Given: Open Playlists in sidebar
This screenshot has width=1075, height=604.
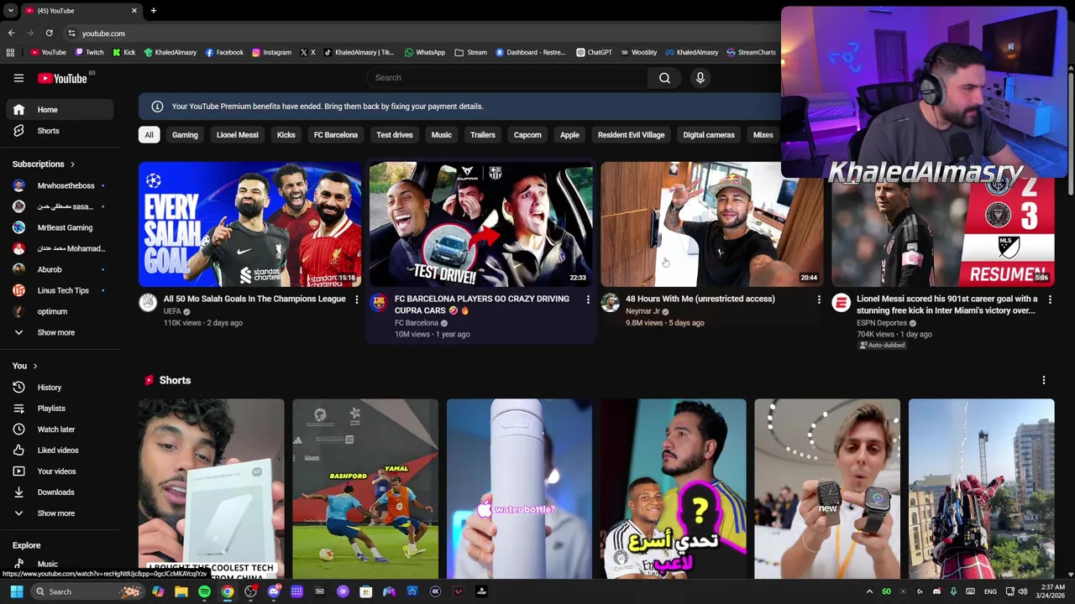Looking at the screenshot, I should point(60,409).
